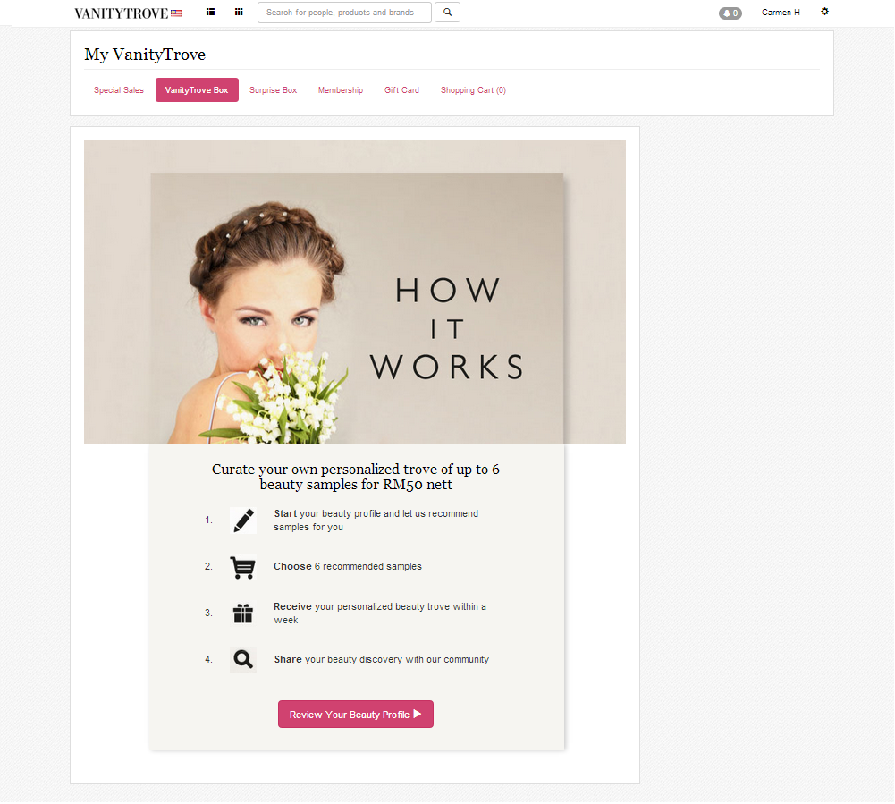The height and width of the screenshot is (804, 895).
Task: Click the pencil icon for step 1
Action: point(243,520)
